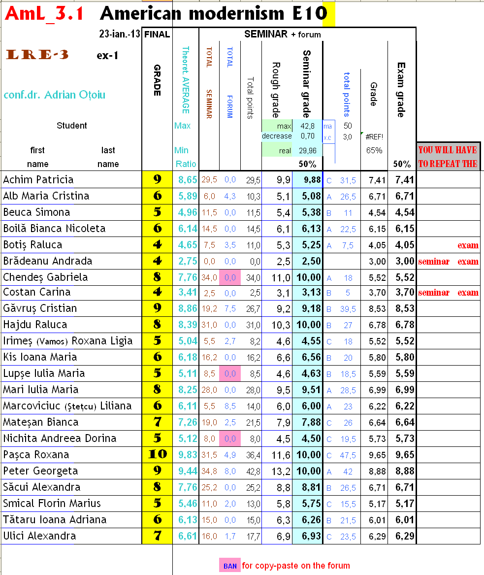Select the decrease value "0,70"
Screen dimensions: 484x575
(x=307, y=136)
